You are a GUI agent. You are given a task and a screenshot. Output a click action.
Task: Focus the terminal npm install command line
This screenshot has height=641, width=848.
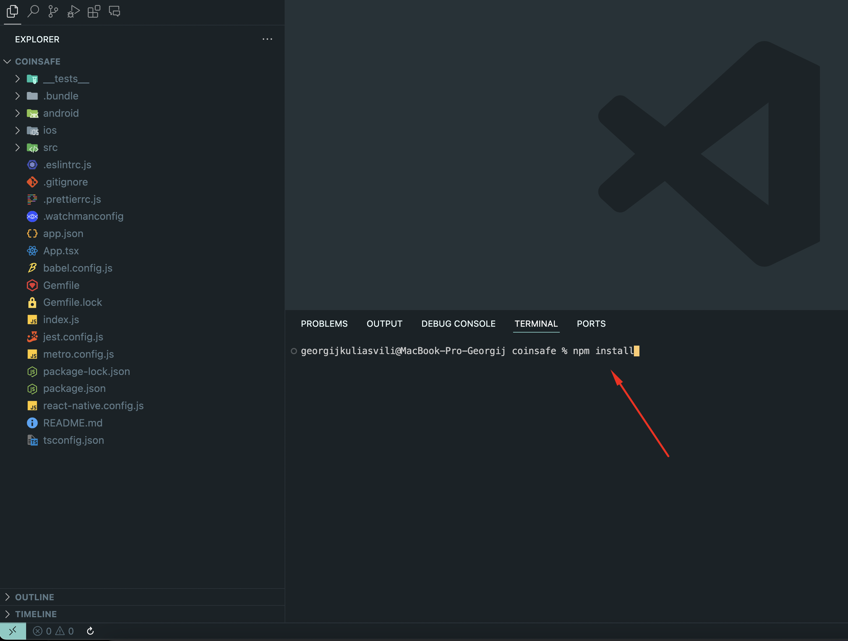(x=470, y=351)
